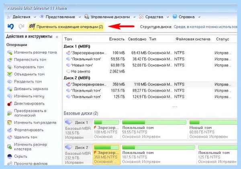The width and height of the screenshot is (241, 169).
Task: Click the Copy volume icon (Копировать том)
Action: pos(10,67)
